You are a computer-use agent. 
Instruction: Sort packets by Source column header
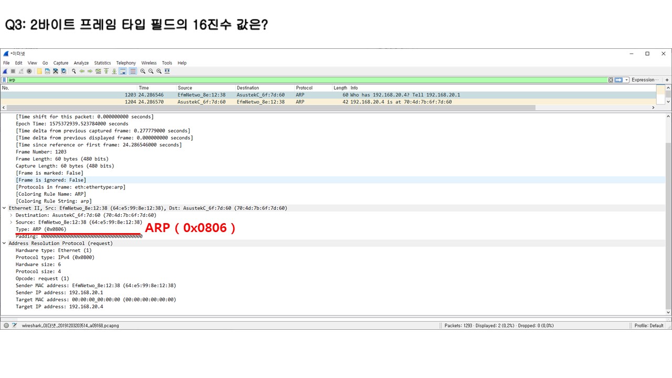(x=205, y=88)
